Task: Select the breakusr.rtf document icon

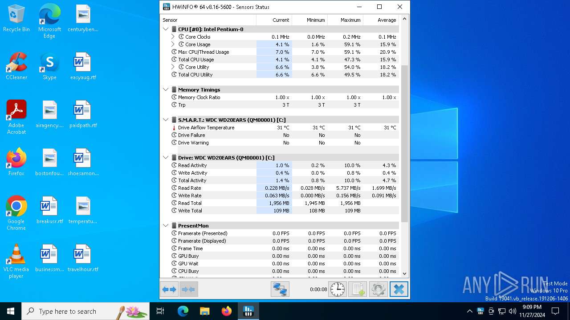Action: pyautogui.click(x=49, y=211)
